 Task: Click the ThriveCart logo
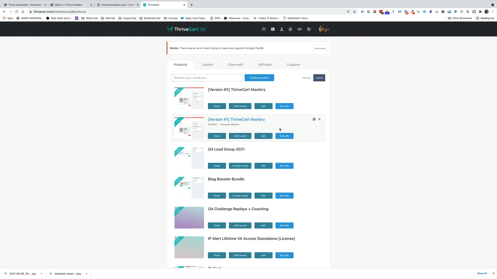click(186, 29)
